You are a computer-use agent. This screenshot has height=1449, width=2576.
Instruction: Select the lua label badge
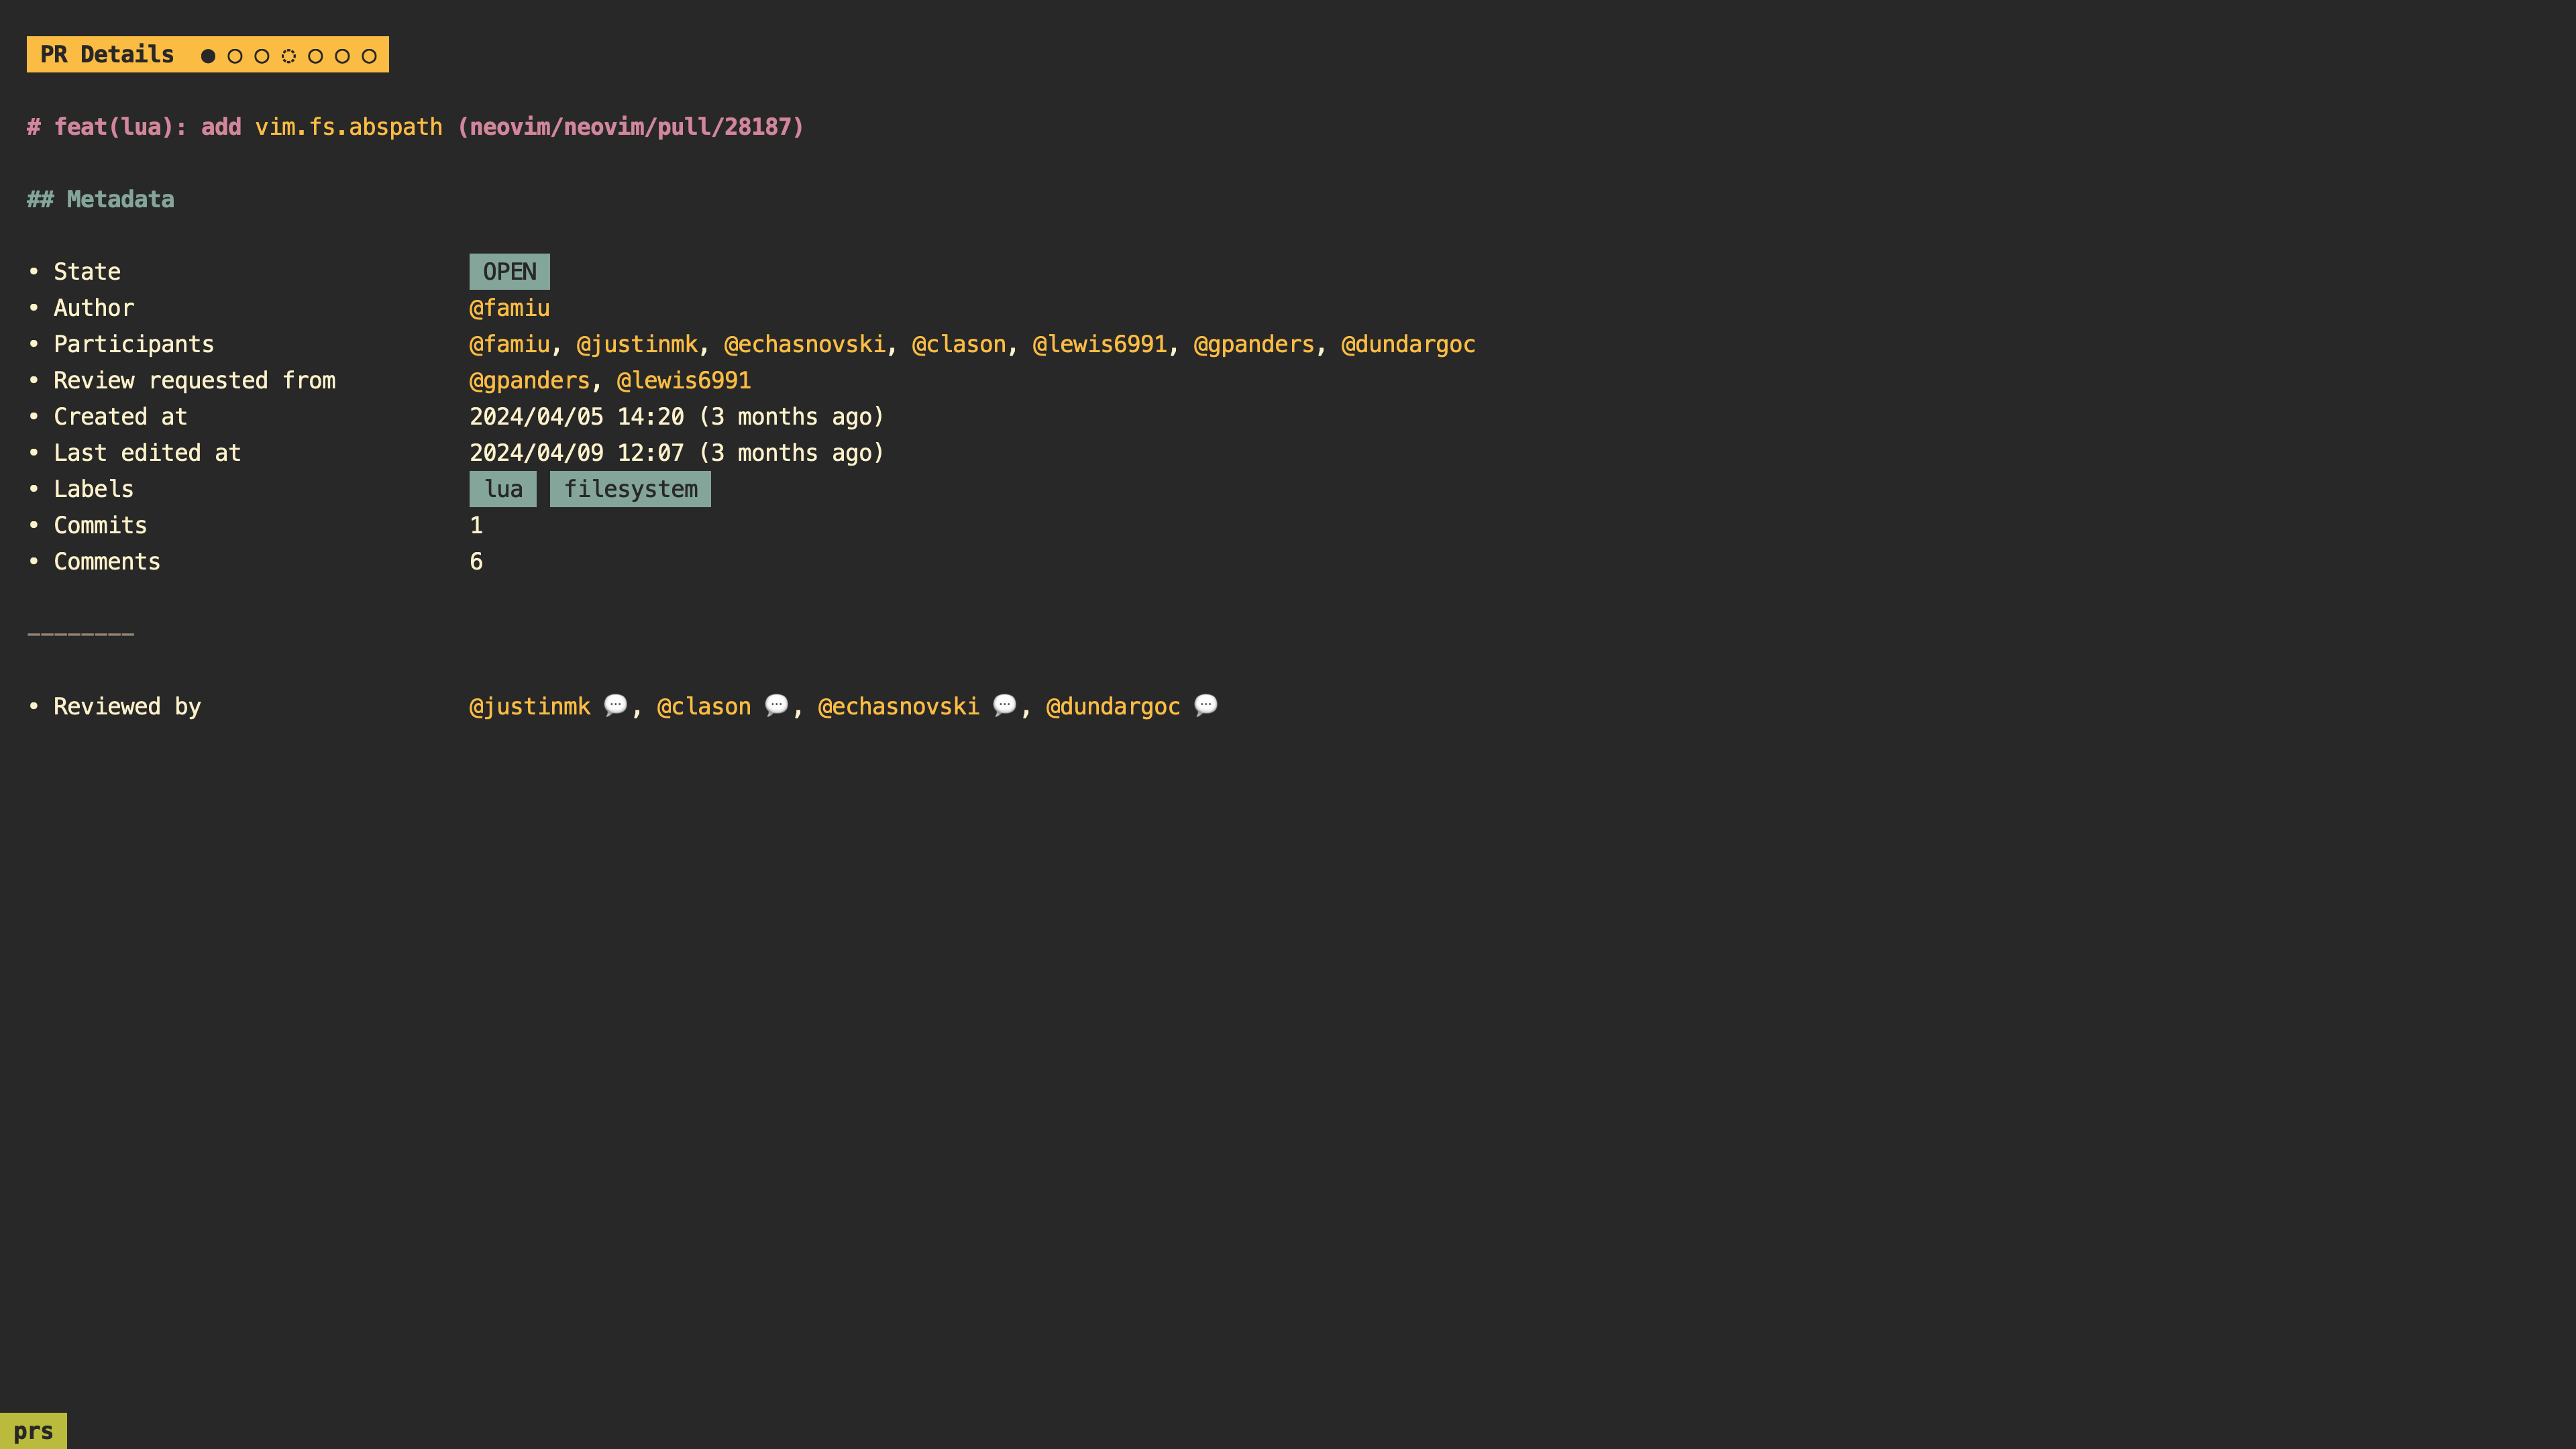(x=503, y=489)
